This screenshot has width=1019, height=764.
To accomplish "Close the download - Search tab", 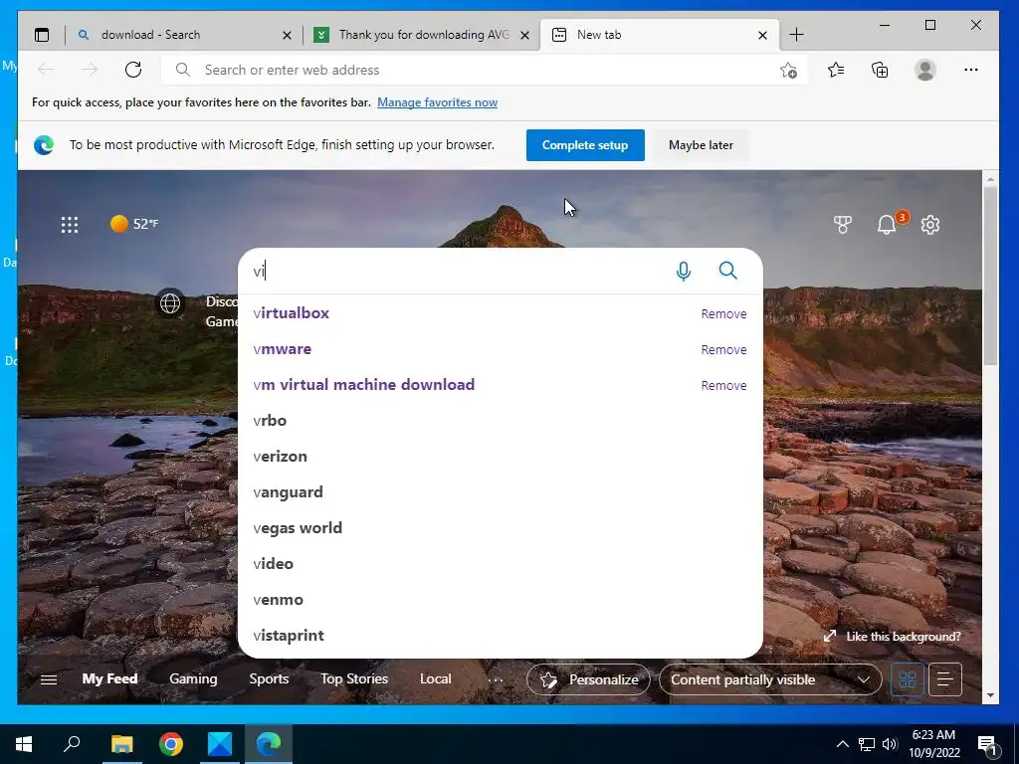I will 287,36.
